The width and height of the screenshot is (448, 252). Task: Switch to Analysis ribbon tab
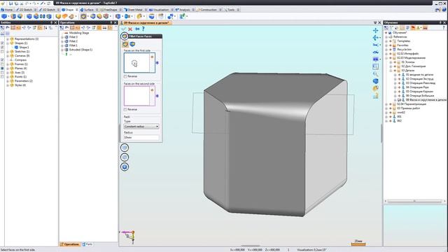(x=183, y=10)
